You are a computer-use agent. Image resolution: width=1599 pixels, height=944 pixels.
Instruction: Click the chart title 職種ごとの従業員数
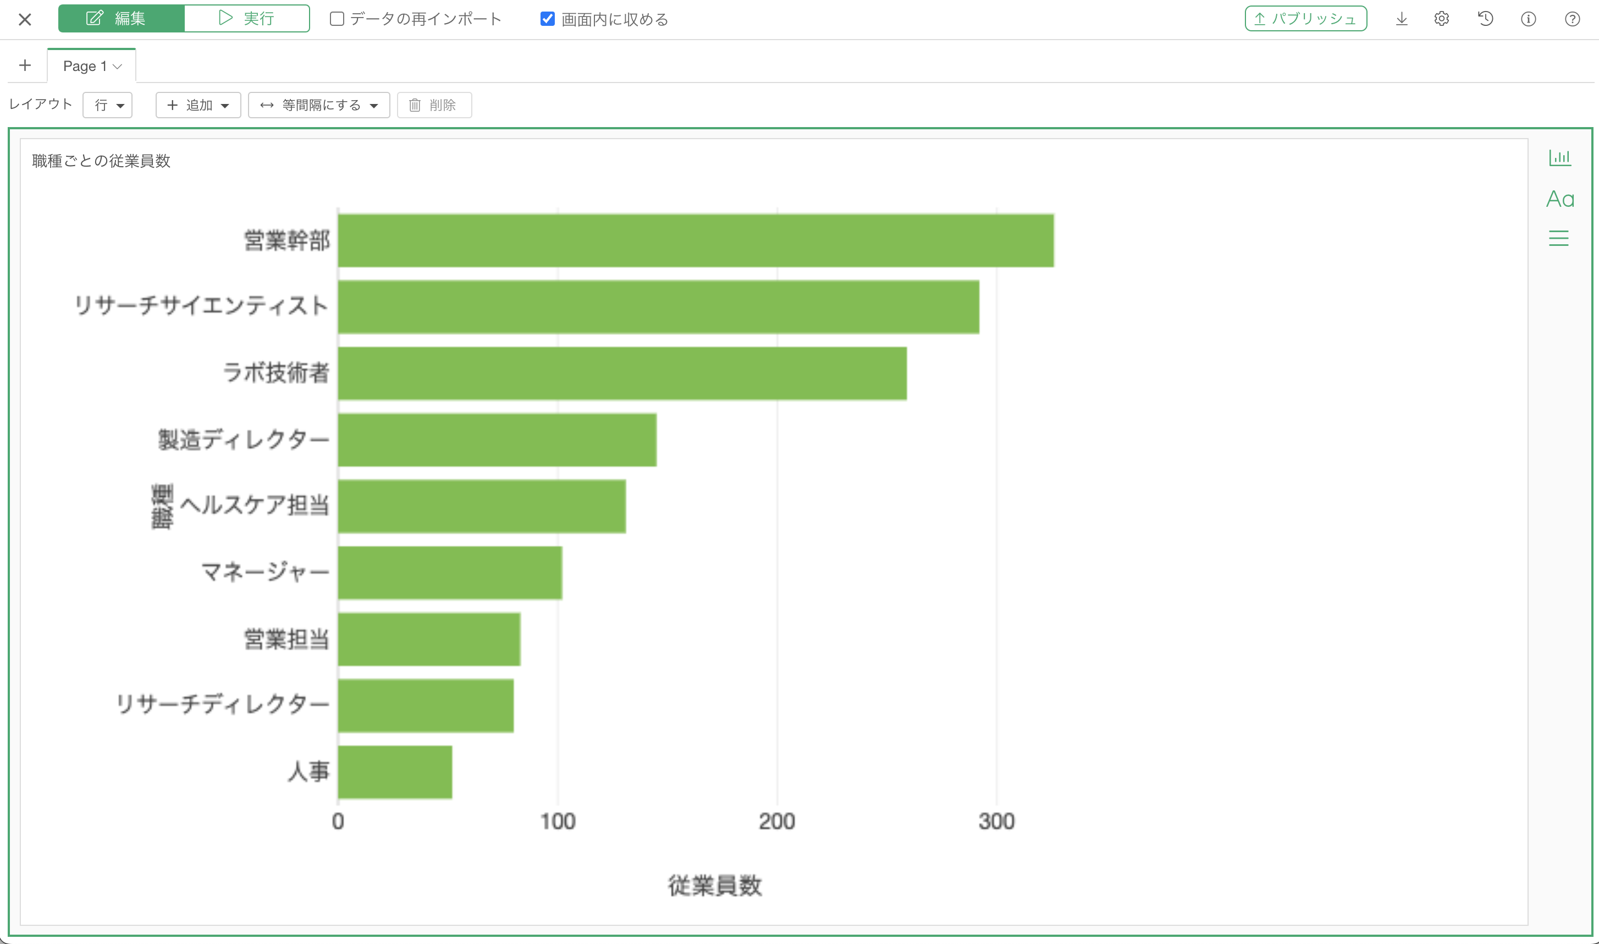tap(102, 161)
